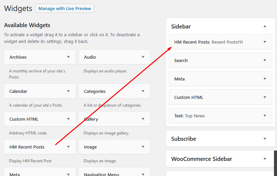
Task: Expand the Audio widget arrow
Action: (x=143, y=57)
